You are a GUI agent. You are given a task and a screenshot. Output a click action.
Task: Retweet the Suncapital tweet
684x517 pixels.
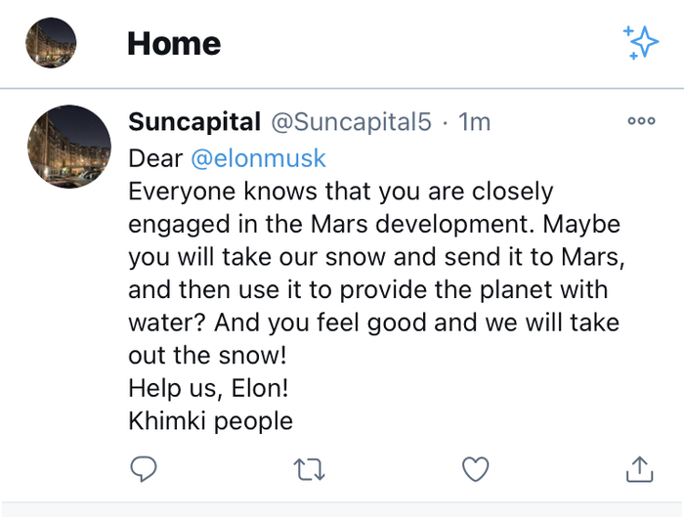pos(308,470)
